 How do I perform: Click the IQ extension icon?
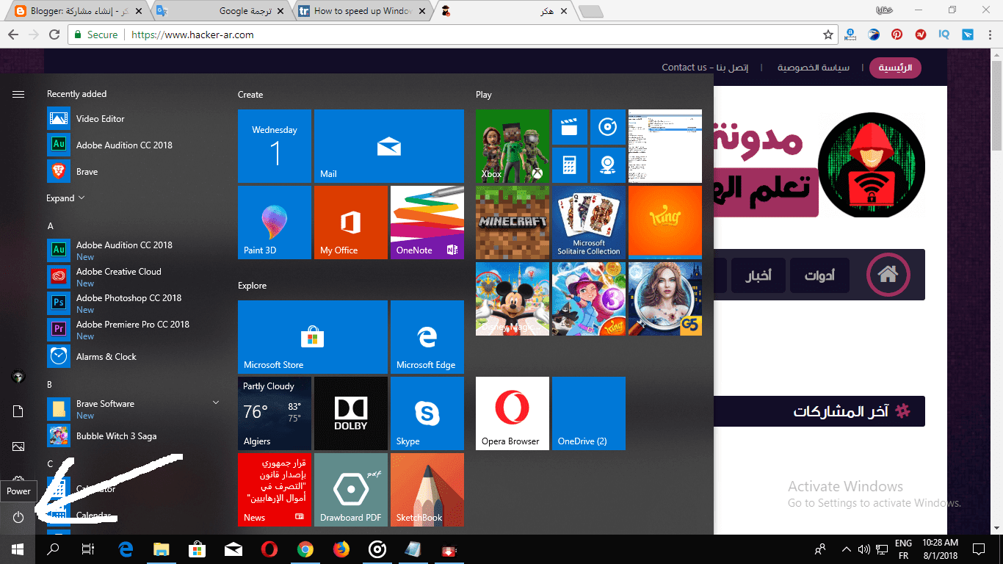(944, 35)
